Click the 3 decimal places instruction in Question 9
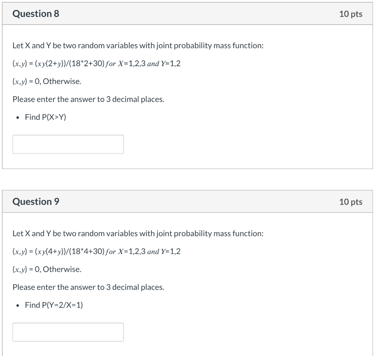377x356 pixels. (x=88, y=287)
